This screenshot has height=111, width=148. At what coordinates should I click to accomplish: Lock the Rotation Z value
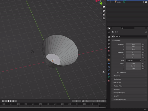pos(143,57)
